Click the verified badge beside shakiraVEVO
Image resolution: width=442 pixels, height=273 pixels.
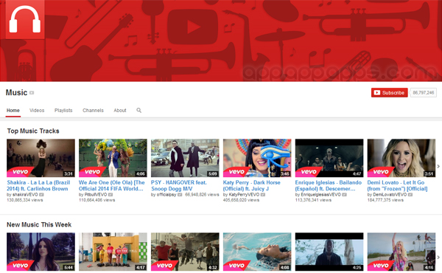(x=41, y=195)
